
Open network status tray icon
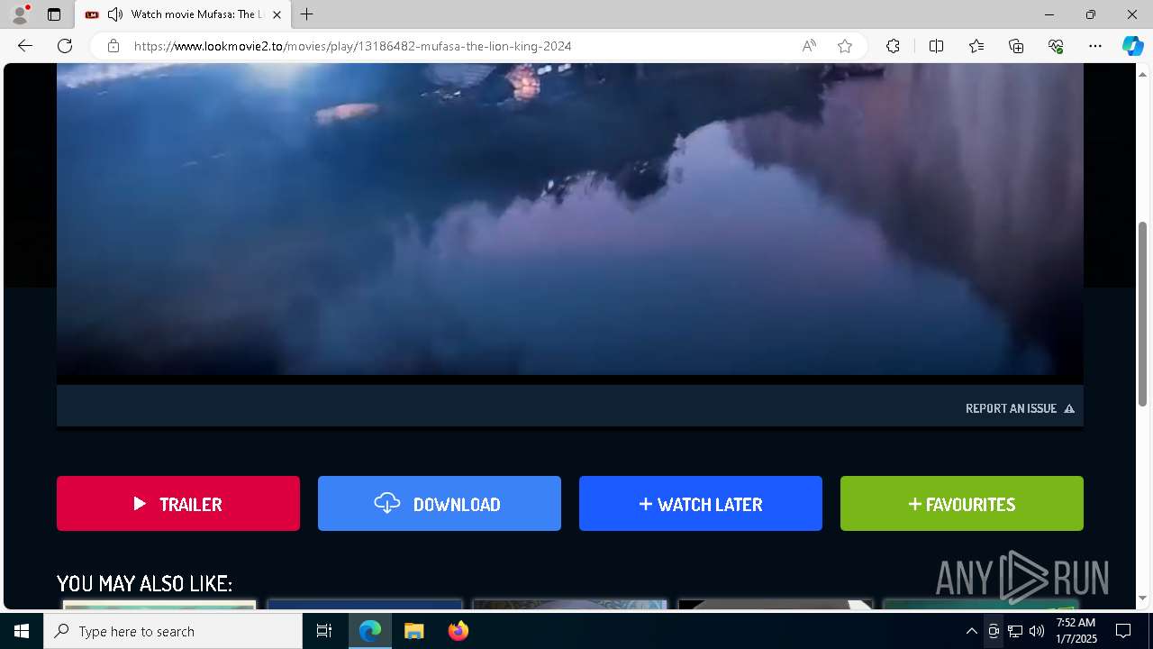point(1014,631)
